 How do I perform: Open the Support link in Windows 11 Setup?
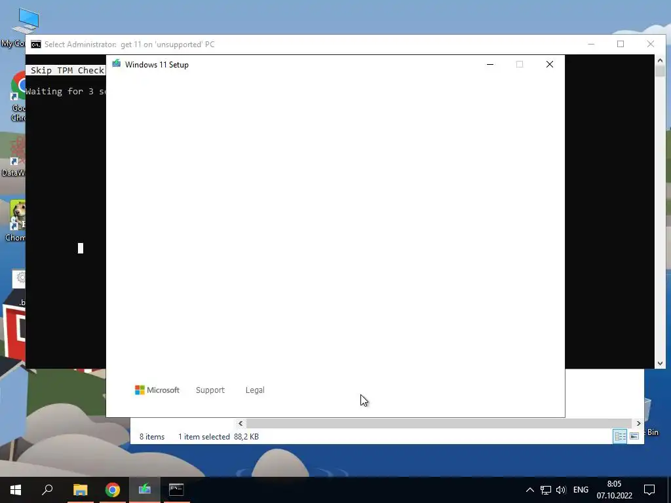(210, 390)
